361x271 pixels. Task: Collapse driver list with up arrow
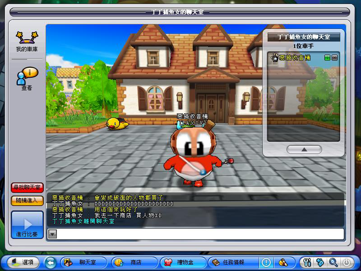click(304, 149)
